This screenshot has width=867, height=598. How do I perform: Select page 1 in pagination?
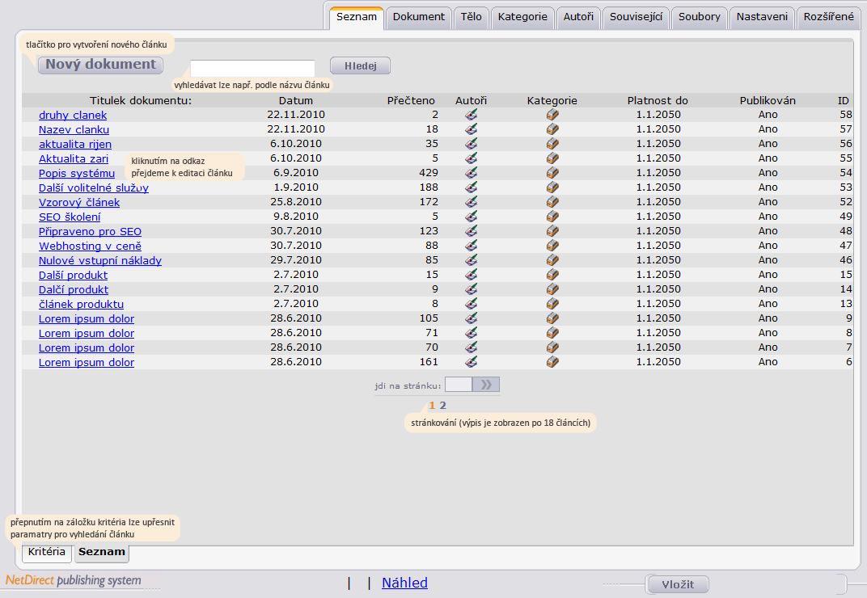coord(432,405)
